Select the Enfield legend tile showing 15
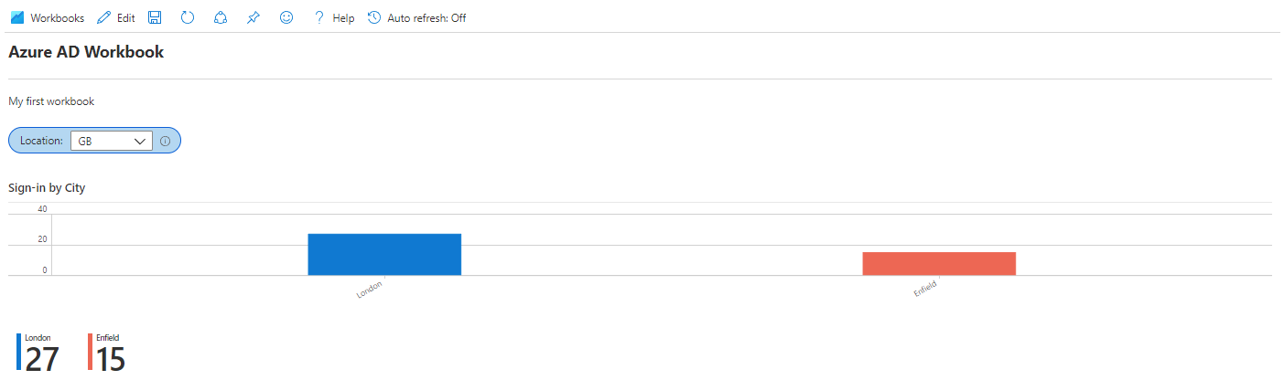Viewport: 1284px width, 380px height. (x=109, y=353)
